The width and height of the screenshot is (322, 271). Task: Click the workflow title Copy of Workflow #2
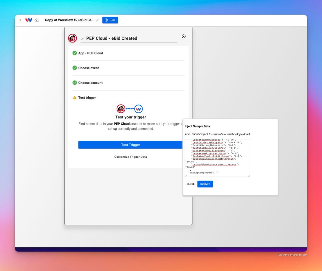[x=69, y=20]
